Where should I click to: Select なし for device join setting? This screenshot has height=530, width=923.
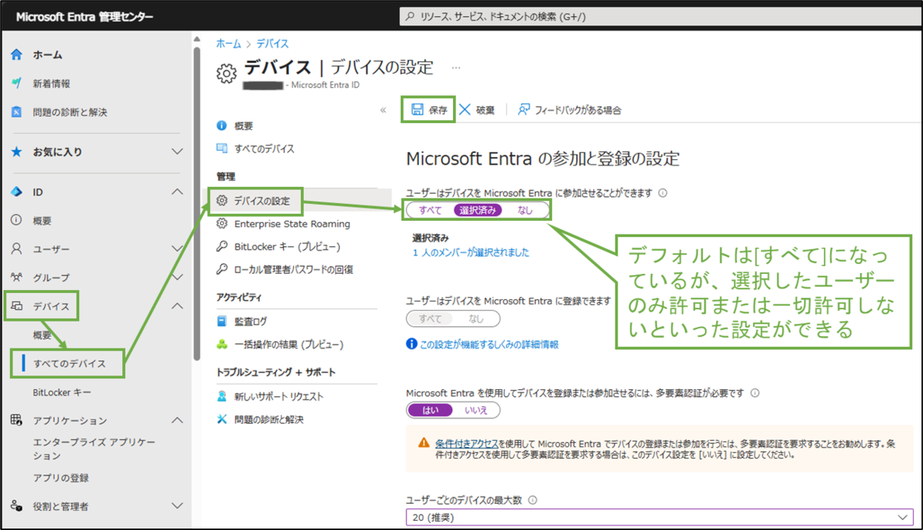(525, 210)
